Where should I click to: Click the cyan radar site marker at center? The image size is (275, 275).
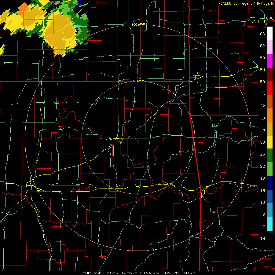click(x=110, y=138)
